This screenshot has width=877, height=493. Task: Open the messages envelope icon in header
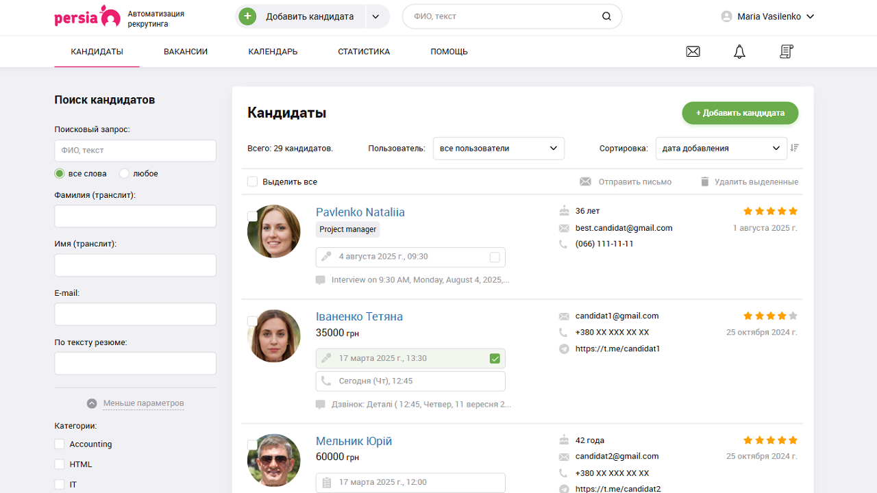pyautogui.click(x=693, y=51)
